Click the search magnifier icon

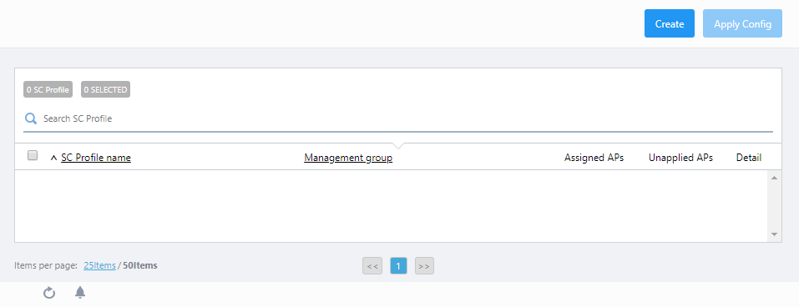31,118
